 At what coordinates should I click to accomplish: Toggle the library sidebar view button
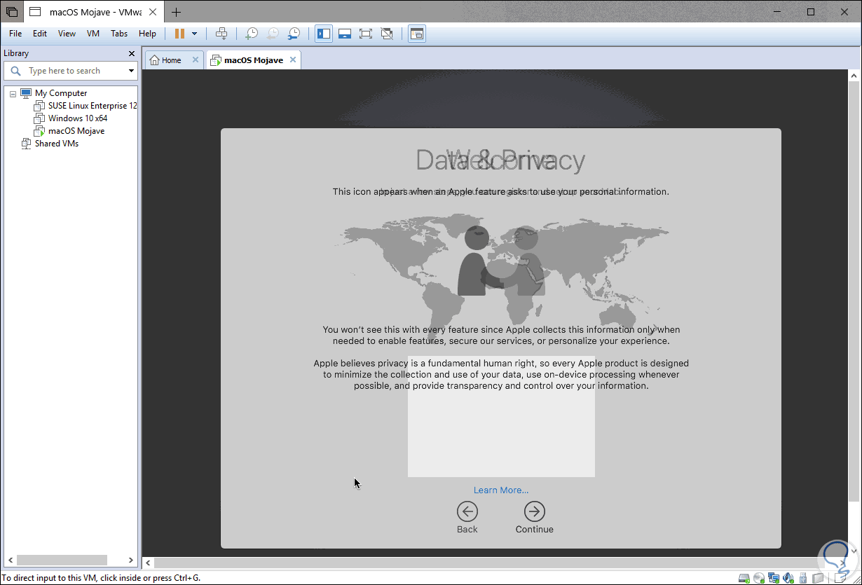click(x=324, y=34)
